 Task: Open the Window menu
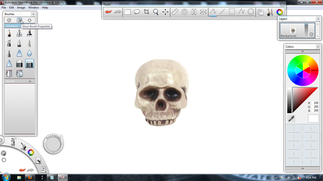[x=34, y=8]
